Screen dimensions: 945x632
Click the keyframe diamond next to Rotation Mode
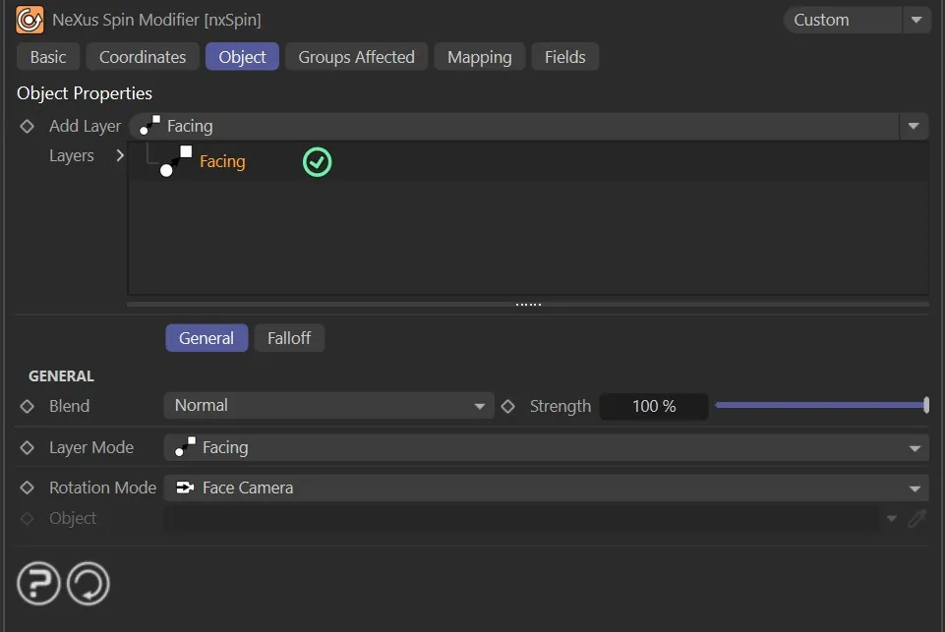click(x=27, y=488)
